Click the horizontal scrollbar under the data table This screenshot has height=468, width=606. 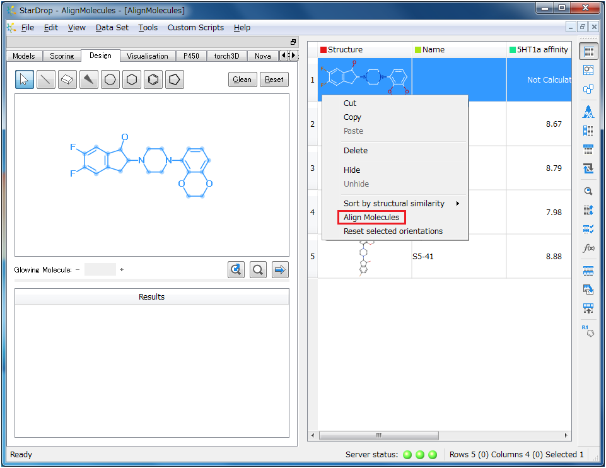click(x=378, y=435)
